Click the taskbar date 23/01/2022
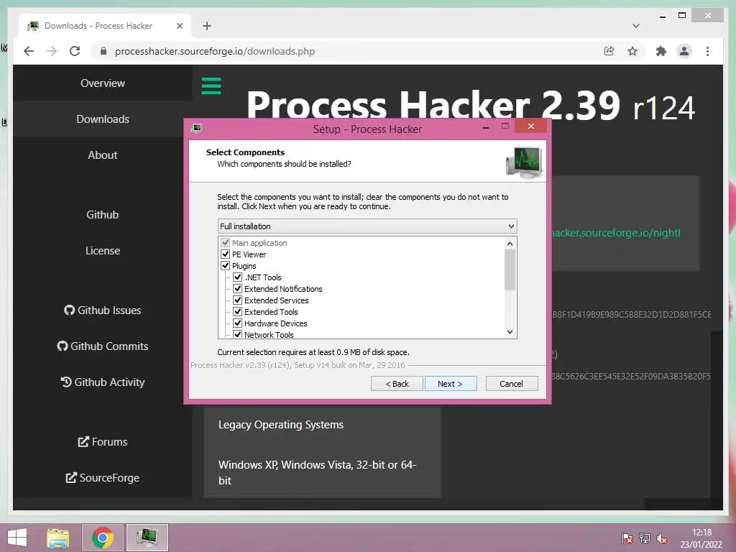Screen dimensions: 736x552 701,545
